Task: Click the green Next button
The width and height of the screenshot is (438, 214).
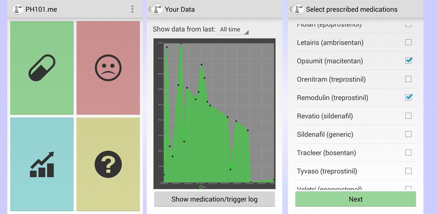Action: coord(355,199)
